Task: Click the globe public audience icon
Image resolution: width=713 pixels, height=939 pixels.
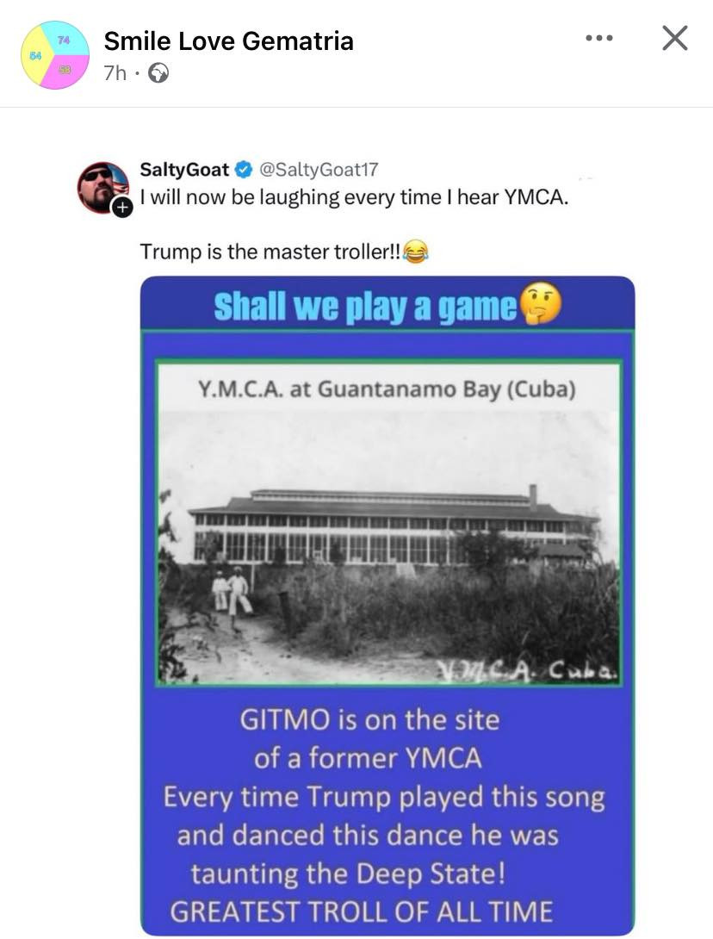Action: 158,74
